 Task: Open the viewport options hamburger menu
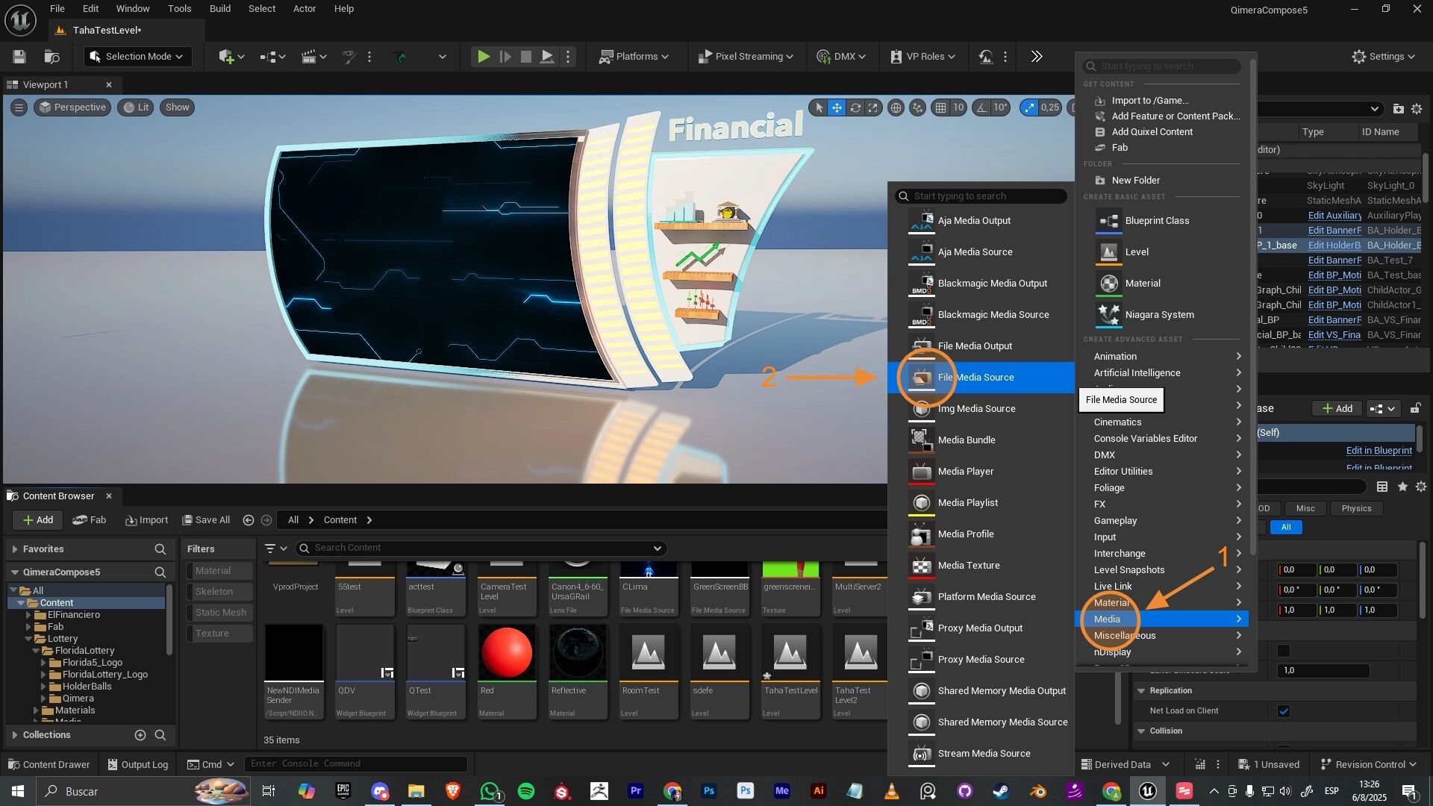[x=19, y=107]
